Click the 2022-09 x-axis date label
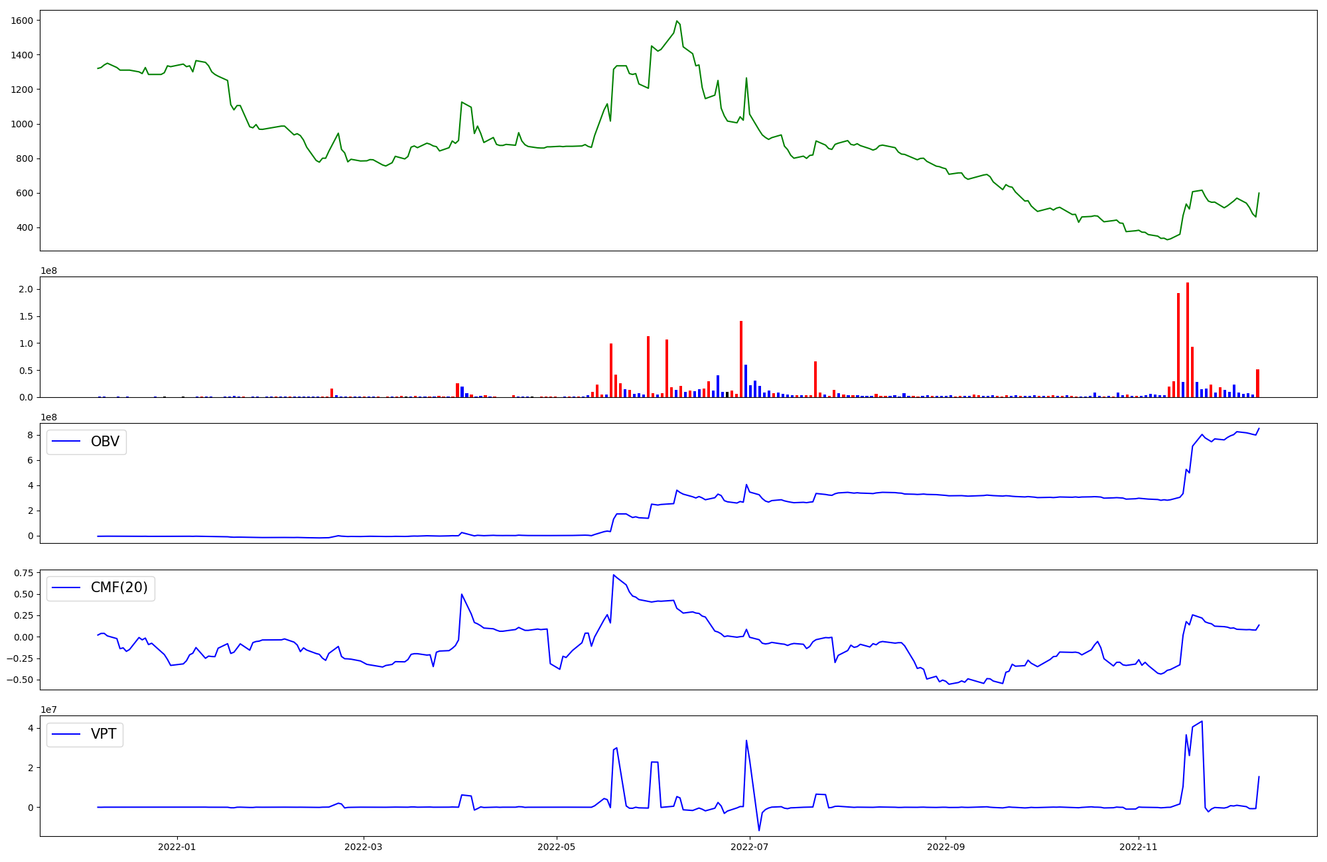The height and width of the screenshot is (862, 1327). [x=945, y=847]
